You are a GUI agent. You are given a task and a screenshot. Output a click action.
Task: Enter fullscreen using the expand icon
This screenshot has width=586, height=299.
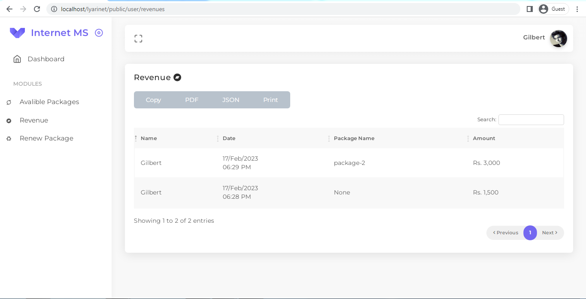coord(138,38)
